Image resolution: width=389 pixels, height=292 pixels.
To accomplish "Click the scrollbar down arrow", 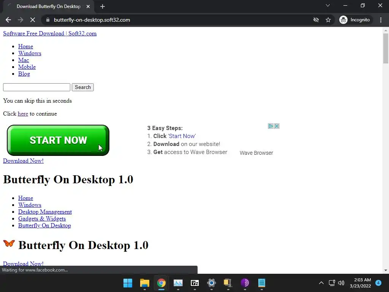I will 386,270.
